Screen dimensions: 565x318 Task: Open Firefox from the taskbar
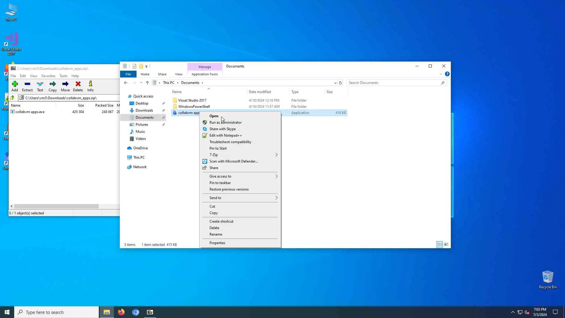[x=121, y=312]
